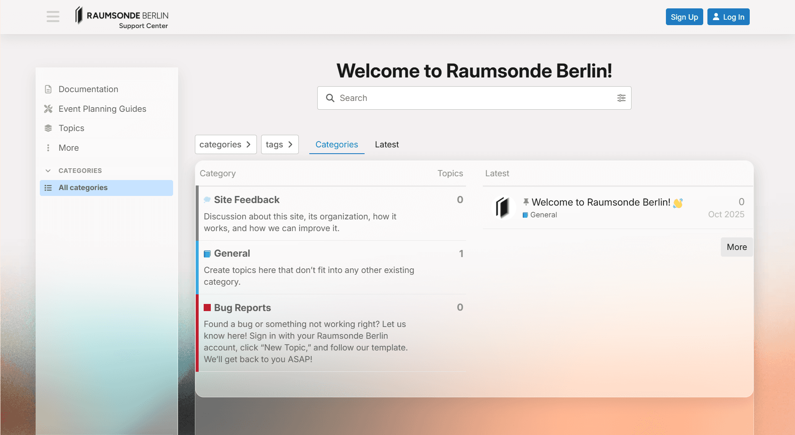Click the Sign Up button
795x435 pixels.
pyautogui.click(x=684, y=17)
